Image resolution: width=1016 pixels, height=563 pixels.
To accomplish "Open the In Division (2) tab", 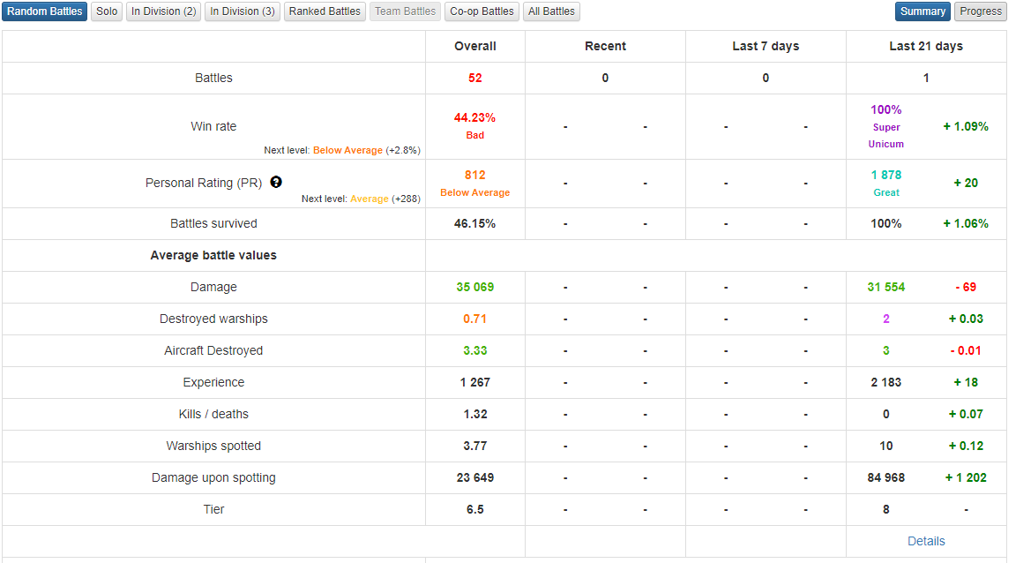I will (x=164, y=11).
